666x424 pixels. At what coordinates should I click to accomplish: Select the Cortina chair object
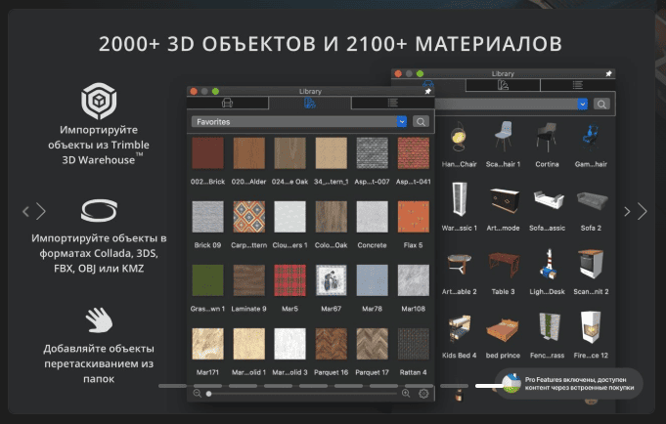pyautogui.click(x=547, y=137)
